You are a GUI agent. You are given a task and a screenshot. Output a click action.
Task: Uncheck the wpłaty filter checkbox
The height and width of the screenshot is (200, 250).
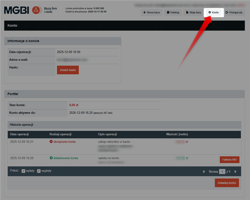(x=24, y=171)
